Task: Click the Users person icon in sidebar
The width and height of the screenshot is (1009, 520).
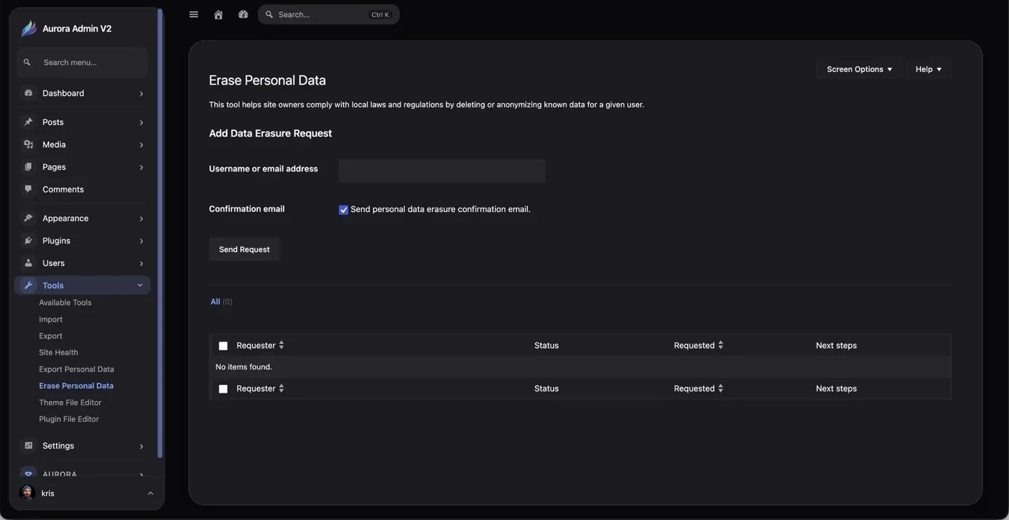Action: (x=29, y=263)
